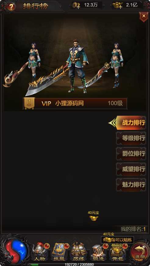
Task: Click the 40元宝 gold ingot pickup
Action: (x=94, y=216)
